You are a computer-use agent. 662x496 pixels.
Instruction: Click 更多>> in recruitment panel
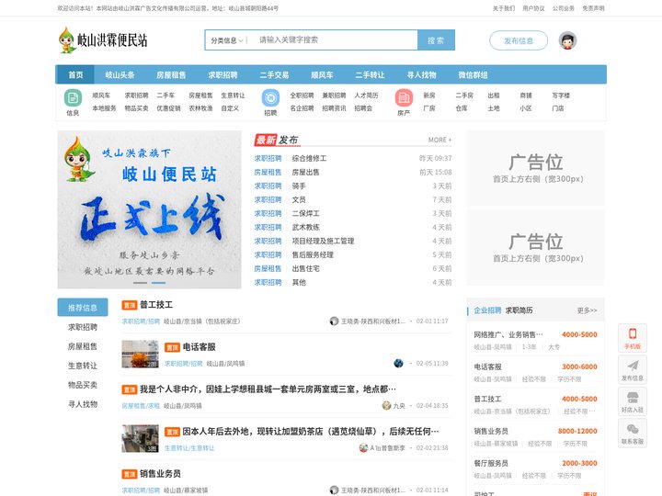click(x=587, y=310)
